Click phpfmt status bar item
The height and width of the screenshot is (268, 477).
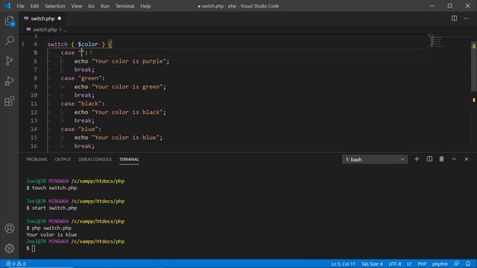pyautogui.click(x=440, y=264)
